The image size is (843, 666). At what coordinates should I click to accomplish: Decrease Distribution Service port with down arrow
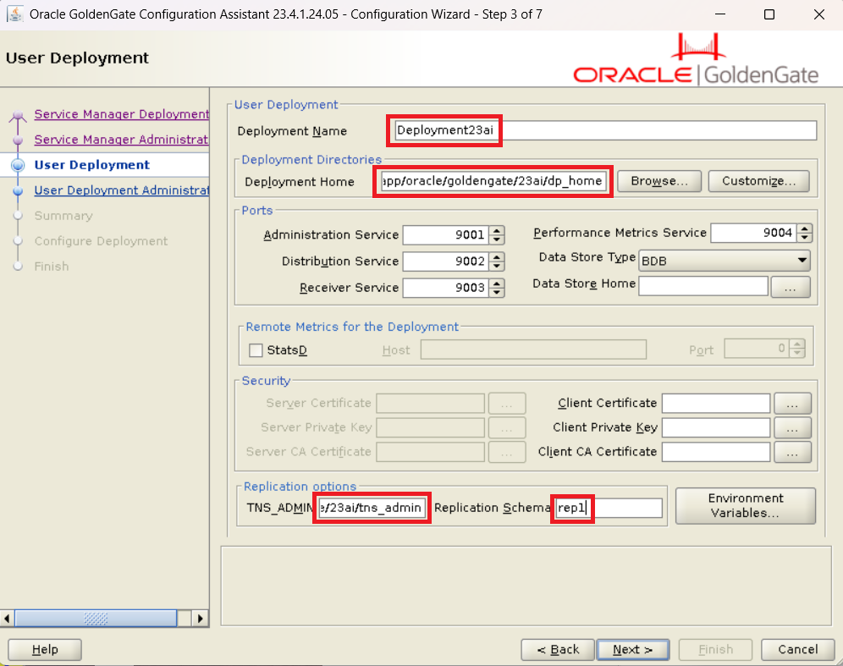click(x=498, y=267)
